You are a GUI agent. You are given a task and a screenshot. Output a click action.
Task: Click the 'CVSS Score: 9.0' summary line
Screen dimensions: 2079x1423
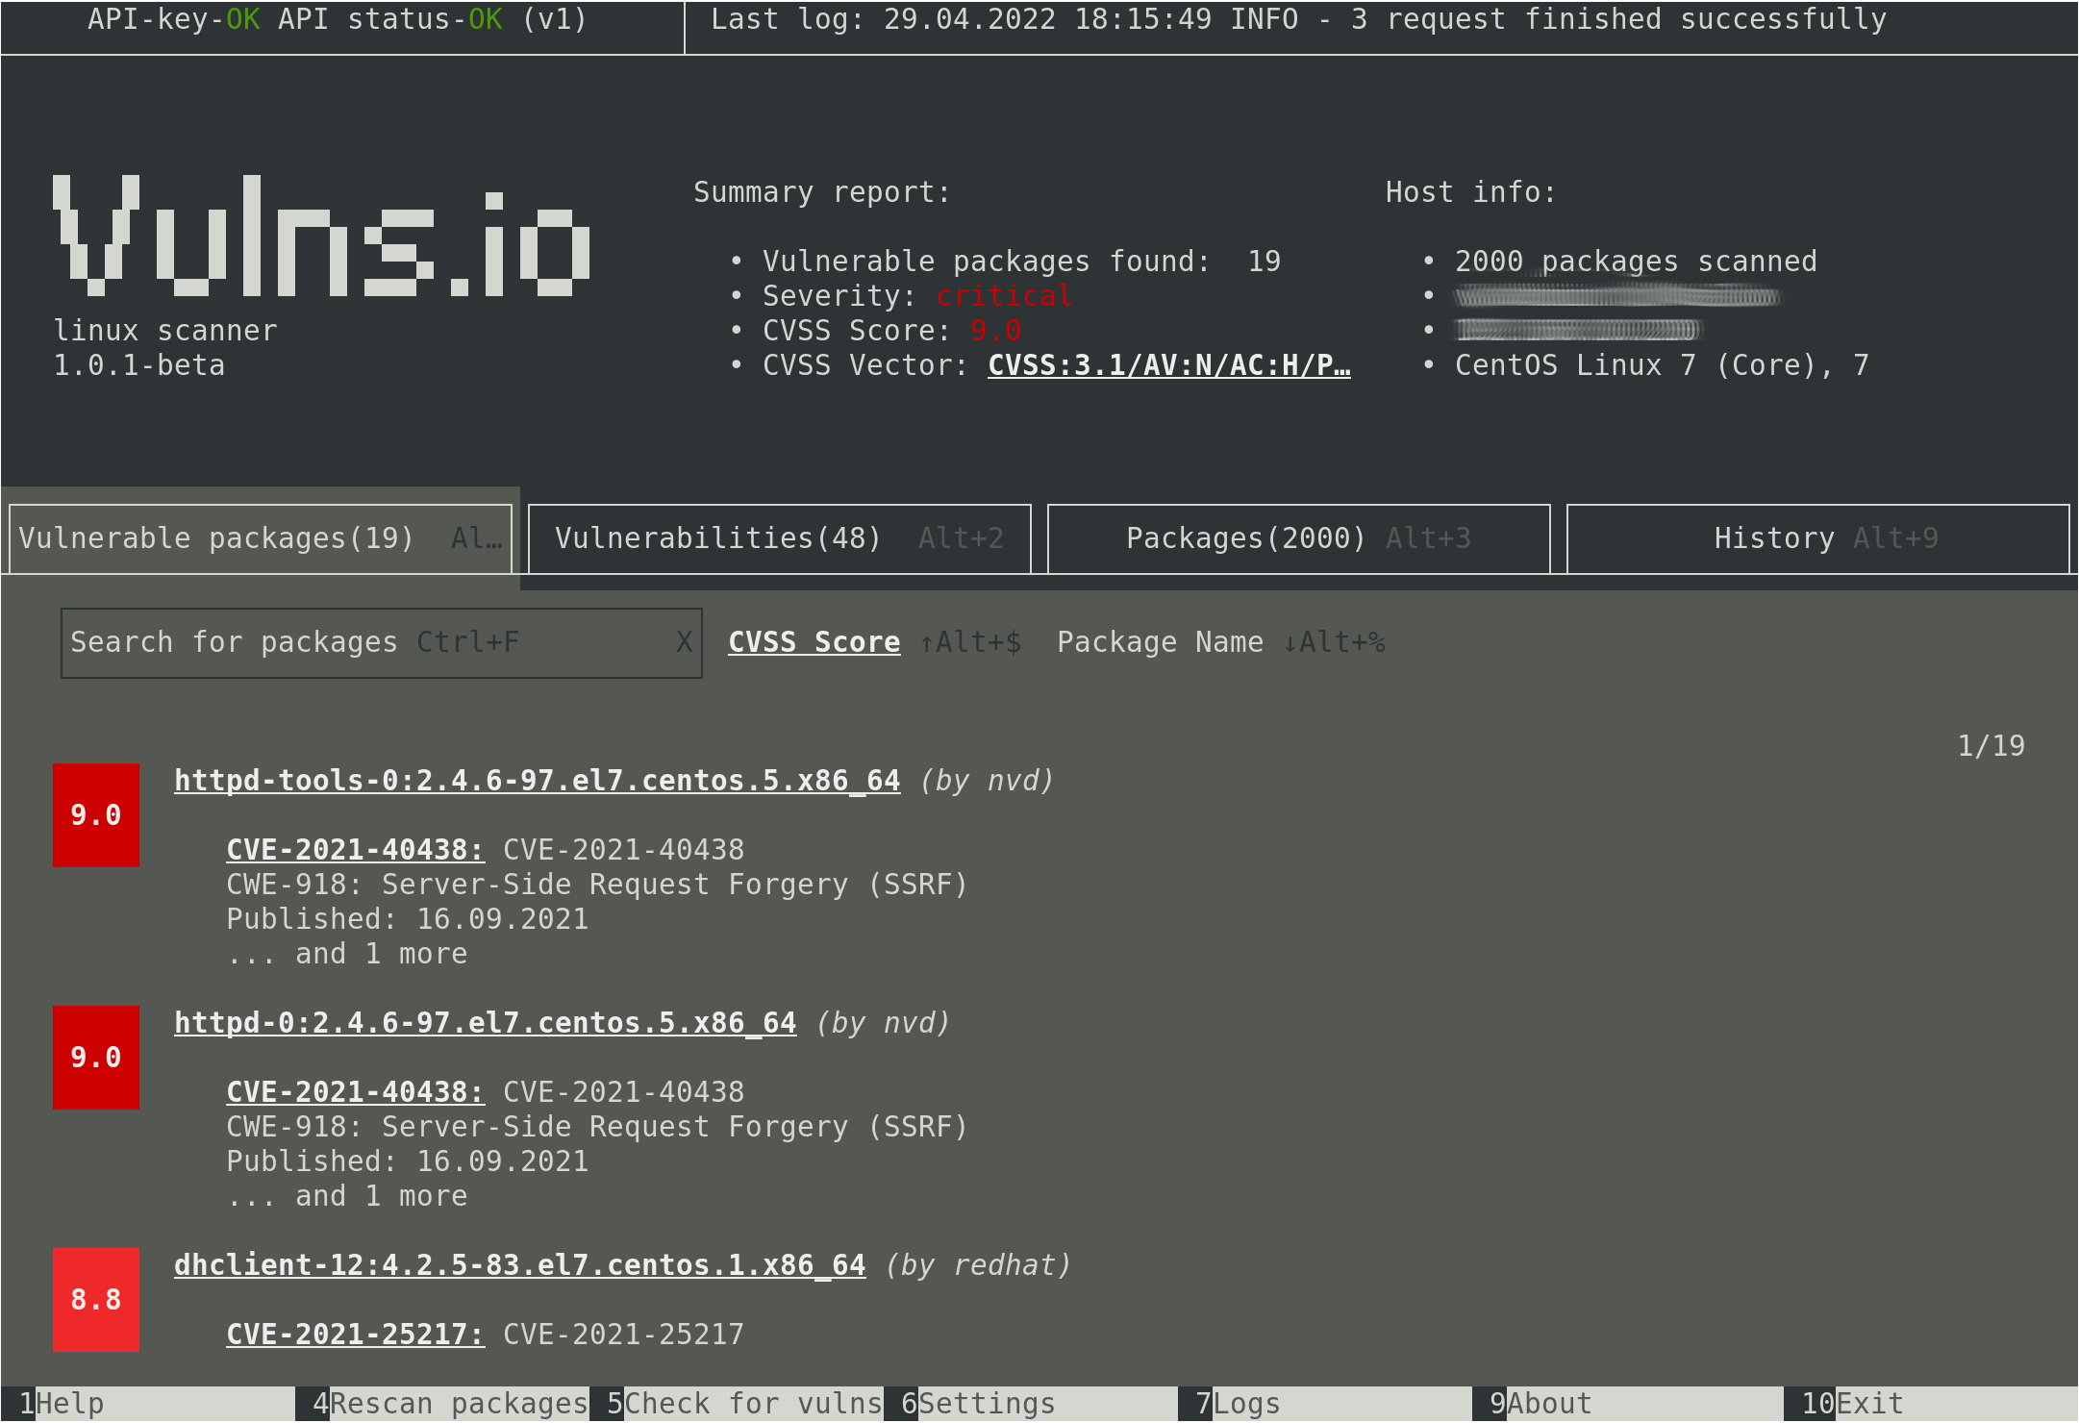click(x=891, y=331)
